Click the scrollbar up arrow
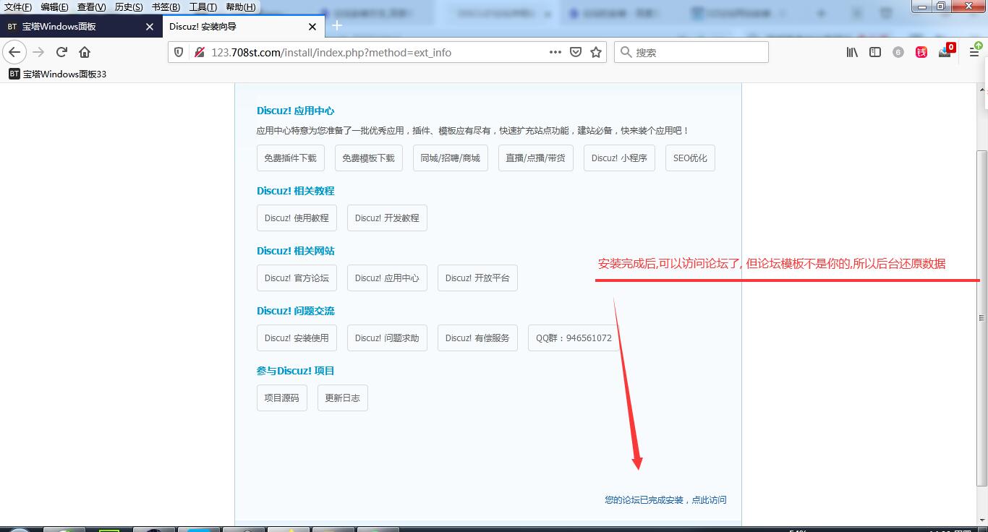Screen dimensions: 988x532 pyautogui.click(x=981, y=89)
